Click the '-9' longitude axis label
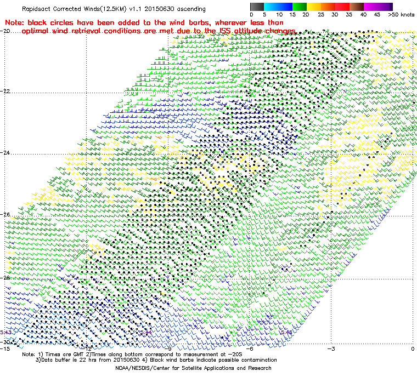This screenshot has height=377, width=417. tap(168, 349)
